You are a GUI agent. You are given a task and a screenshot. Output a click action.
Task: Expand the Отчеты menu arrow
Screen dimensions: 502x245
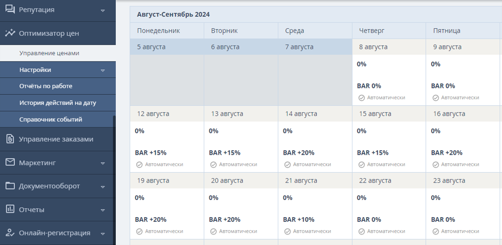click(103, 210)
